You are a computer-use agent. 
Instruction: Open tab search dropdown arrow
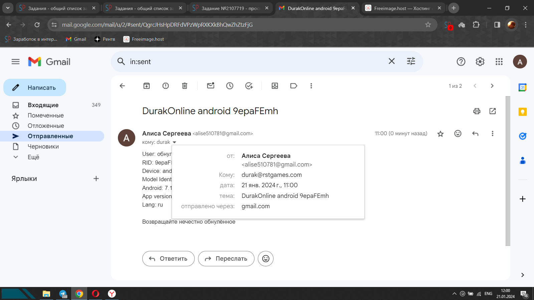click(8, 8)
